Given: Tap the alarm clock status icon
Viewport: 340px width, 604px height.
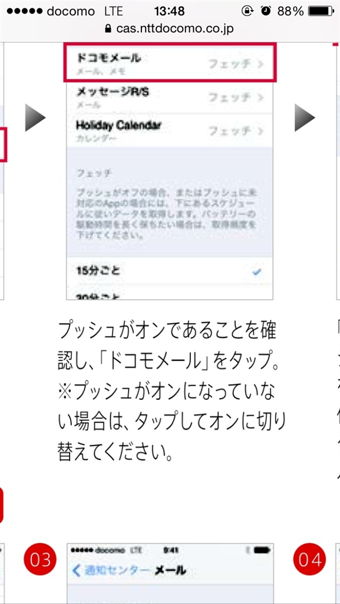Looking at the screenshot, I should [265, 11].
